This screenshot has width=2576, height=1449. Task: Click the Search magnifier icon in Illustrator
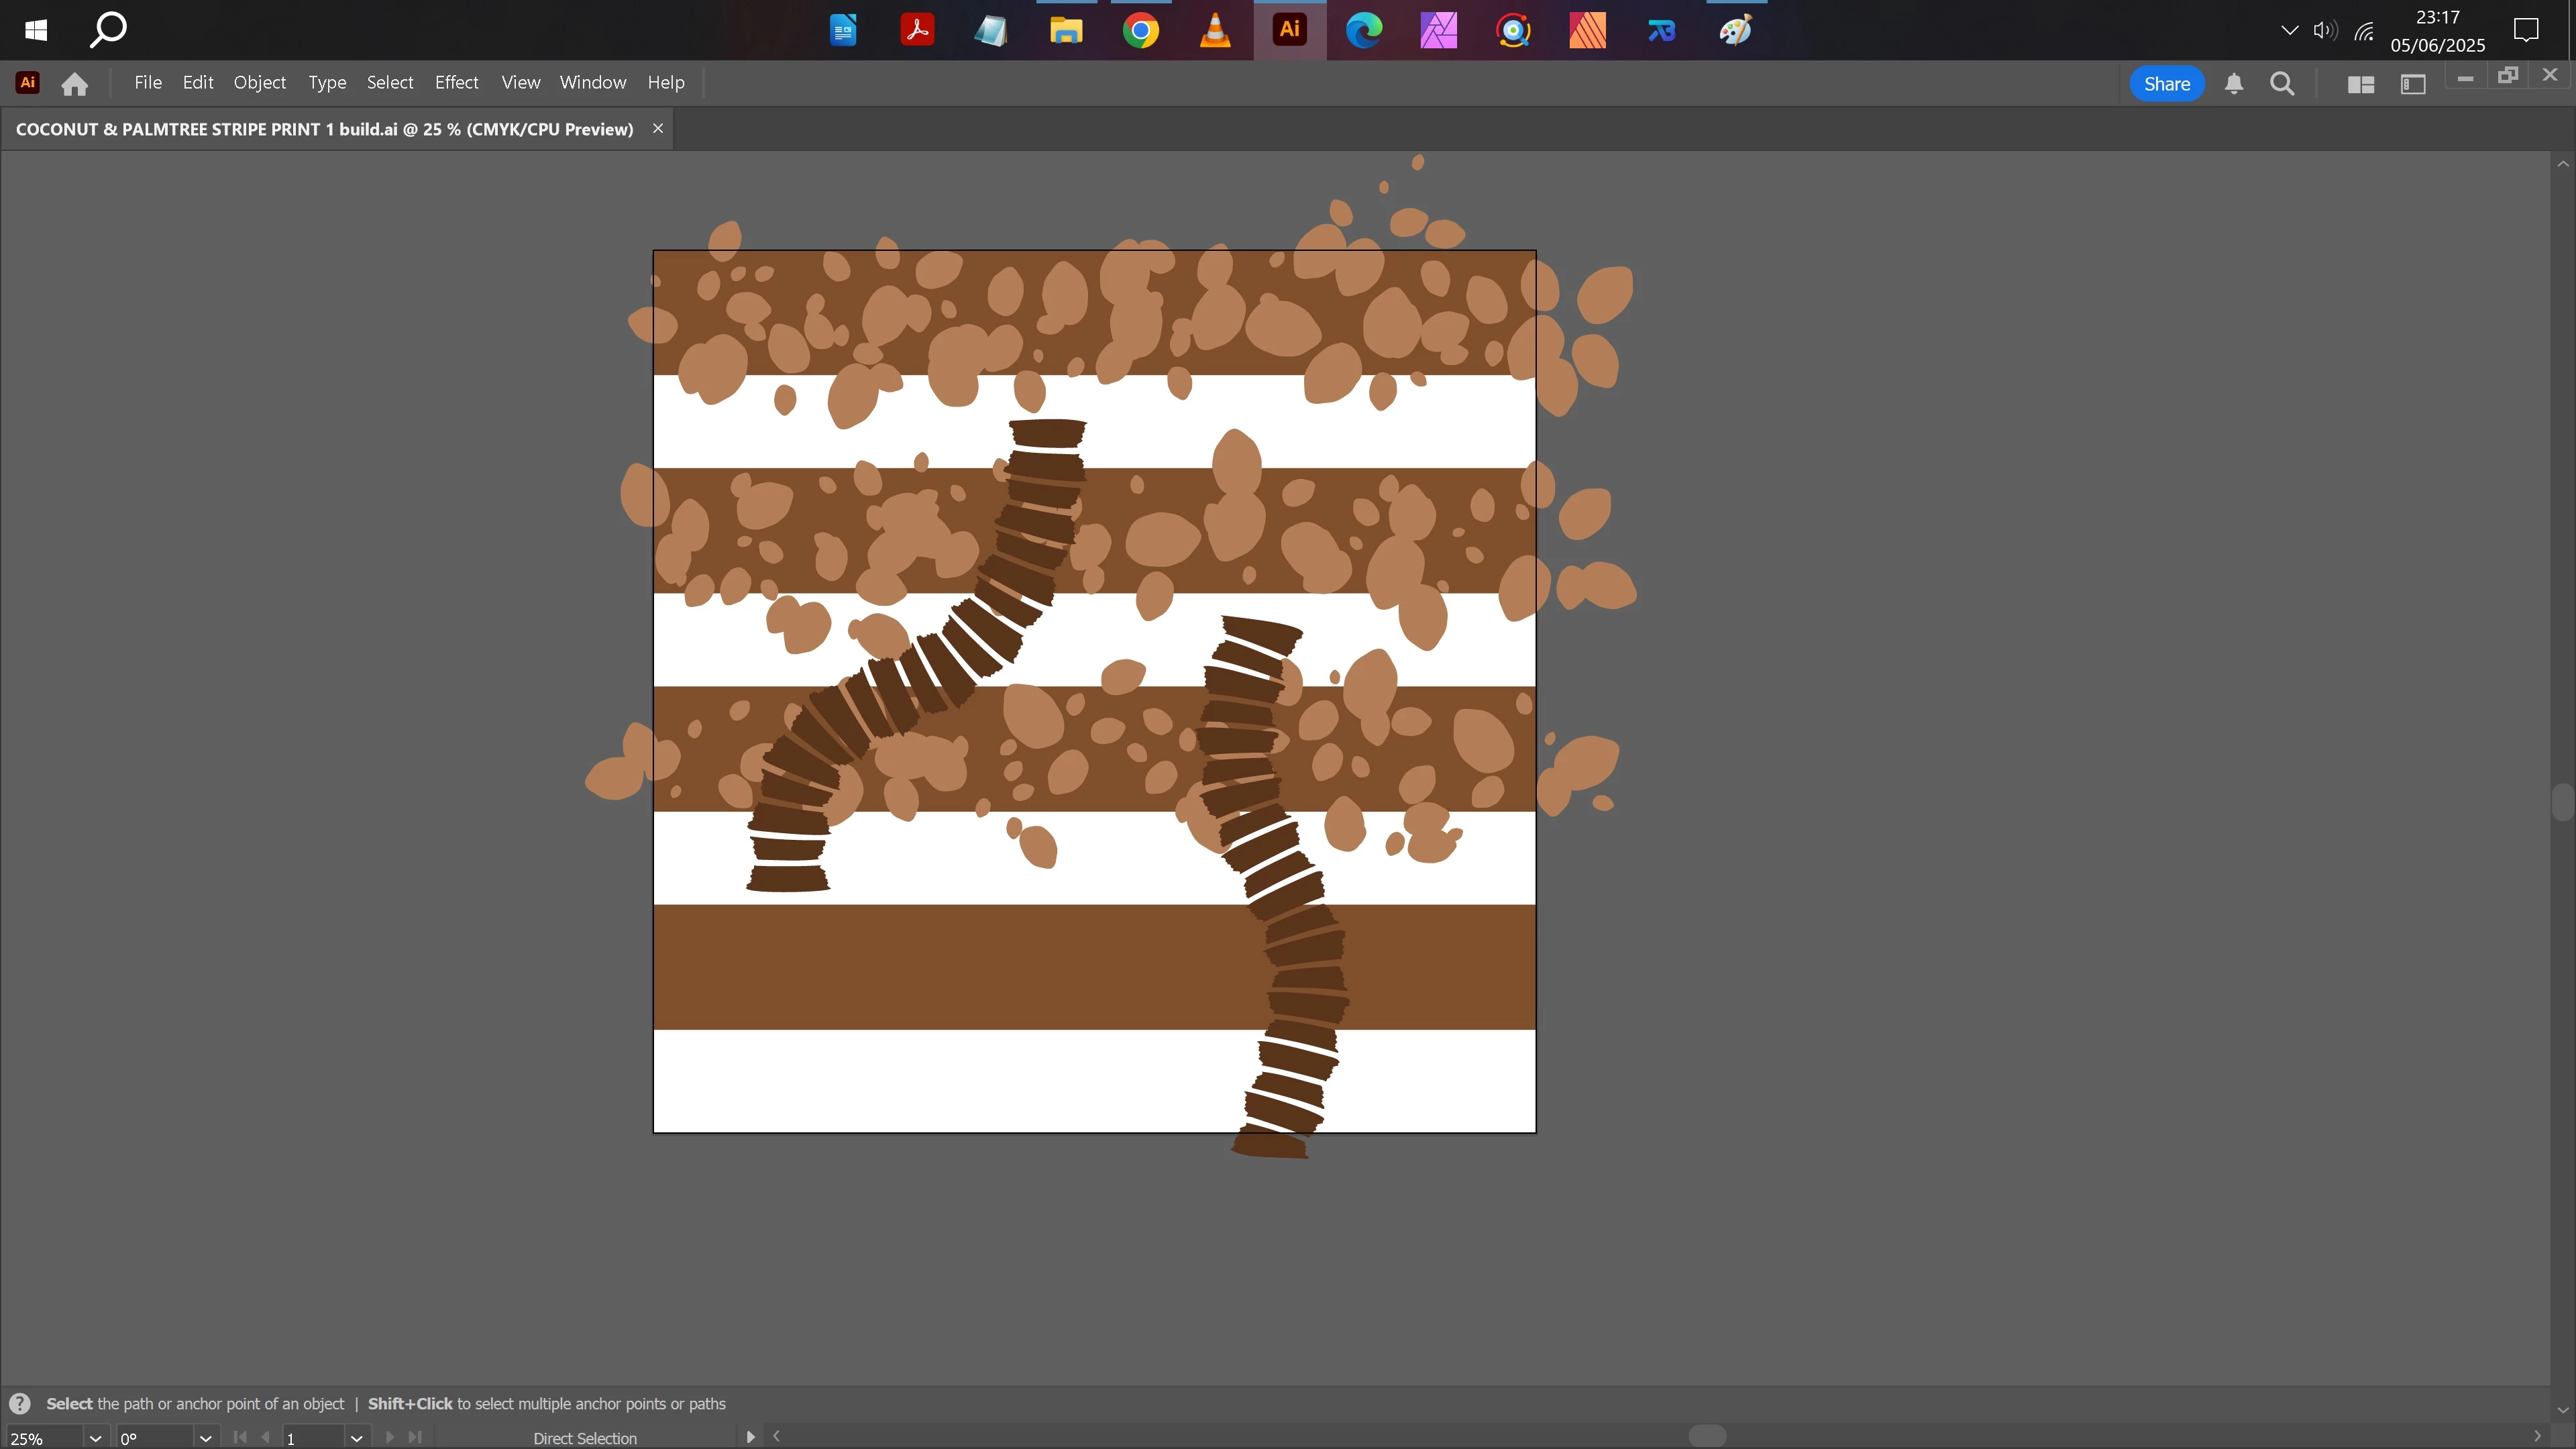coord(2281,84)
